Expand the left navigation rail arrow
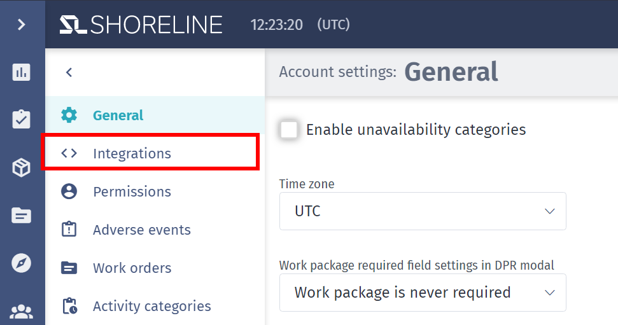This screenshot has height=325, width=618. point(22,25)
